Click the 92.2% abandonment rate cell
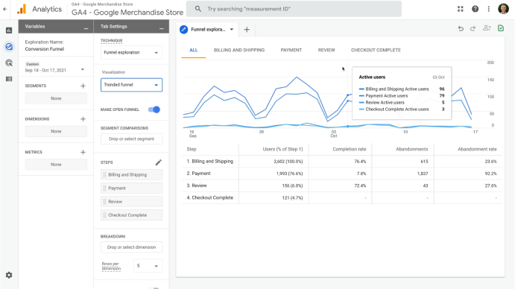Viewport: 515px width, 289px height. pyautogui.click(x=490, y=174)
